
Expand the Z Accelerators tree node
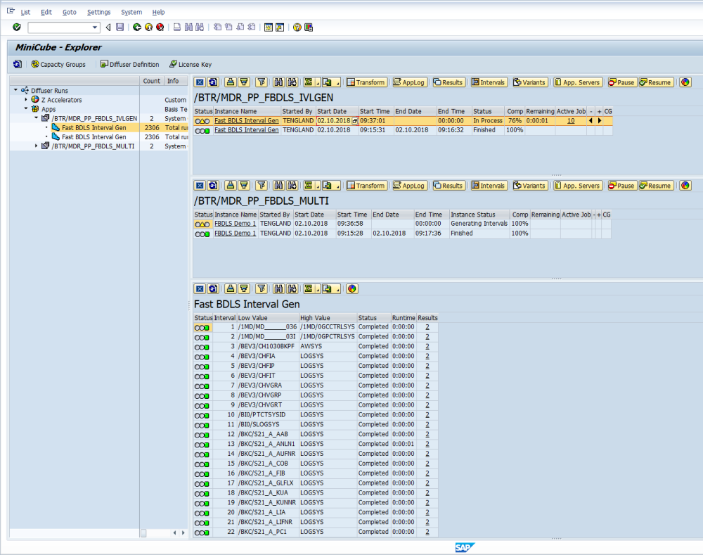(26, 100)
